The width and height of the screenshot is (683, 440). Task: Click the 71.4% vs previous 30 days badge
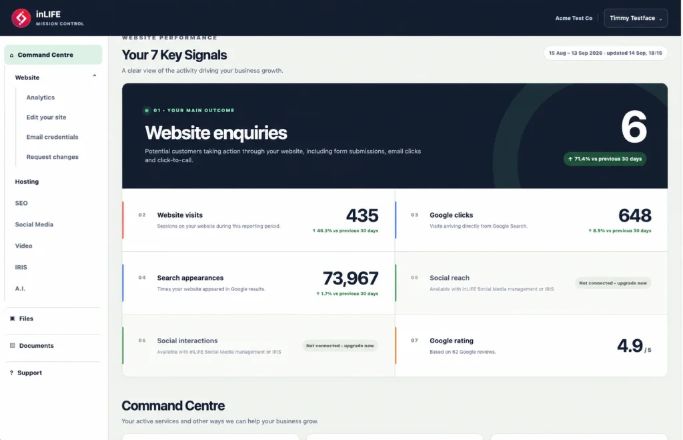(605, 159)
